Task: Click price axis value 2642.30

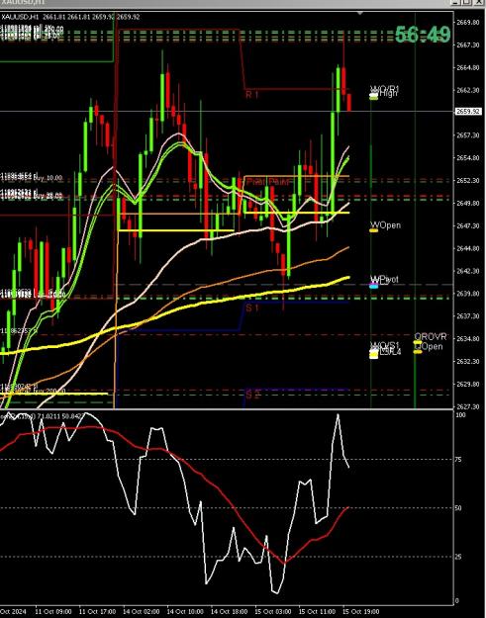Action: (x=468, y=271)
